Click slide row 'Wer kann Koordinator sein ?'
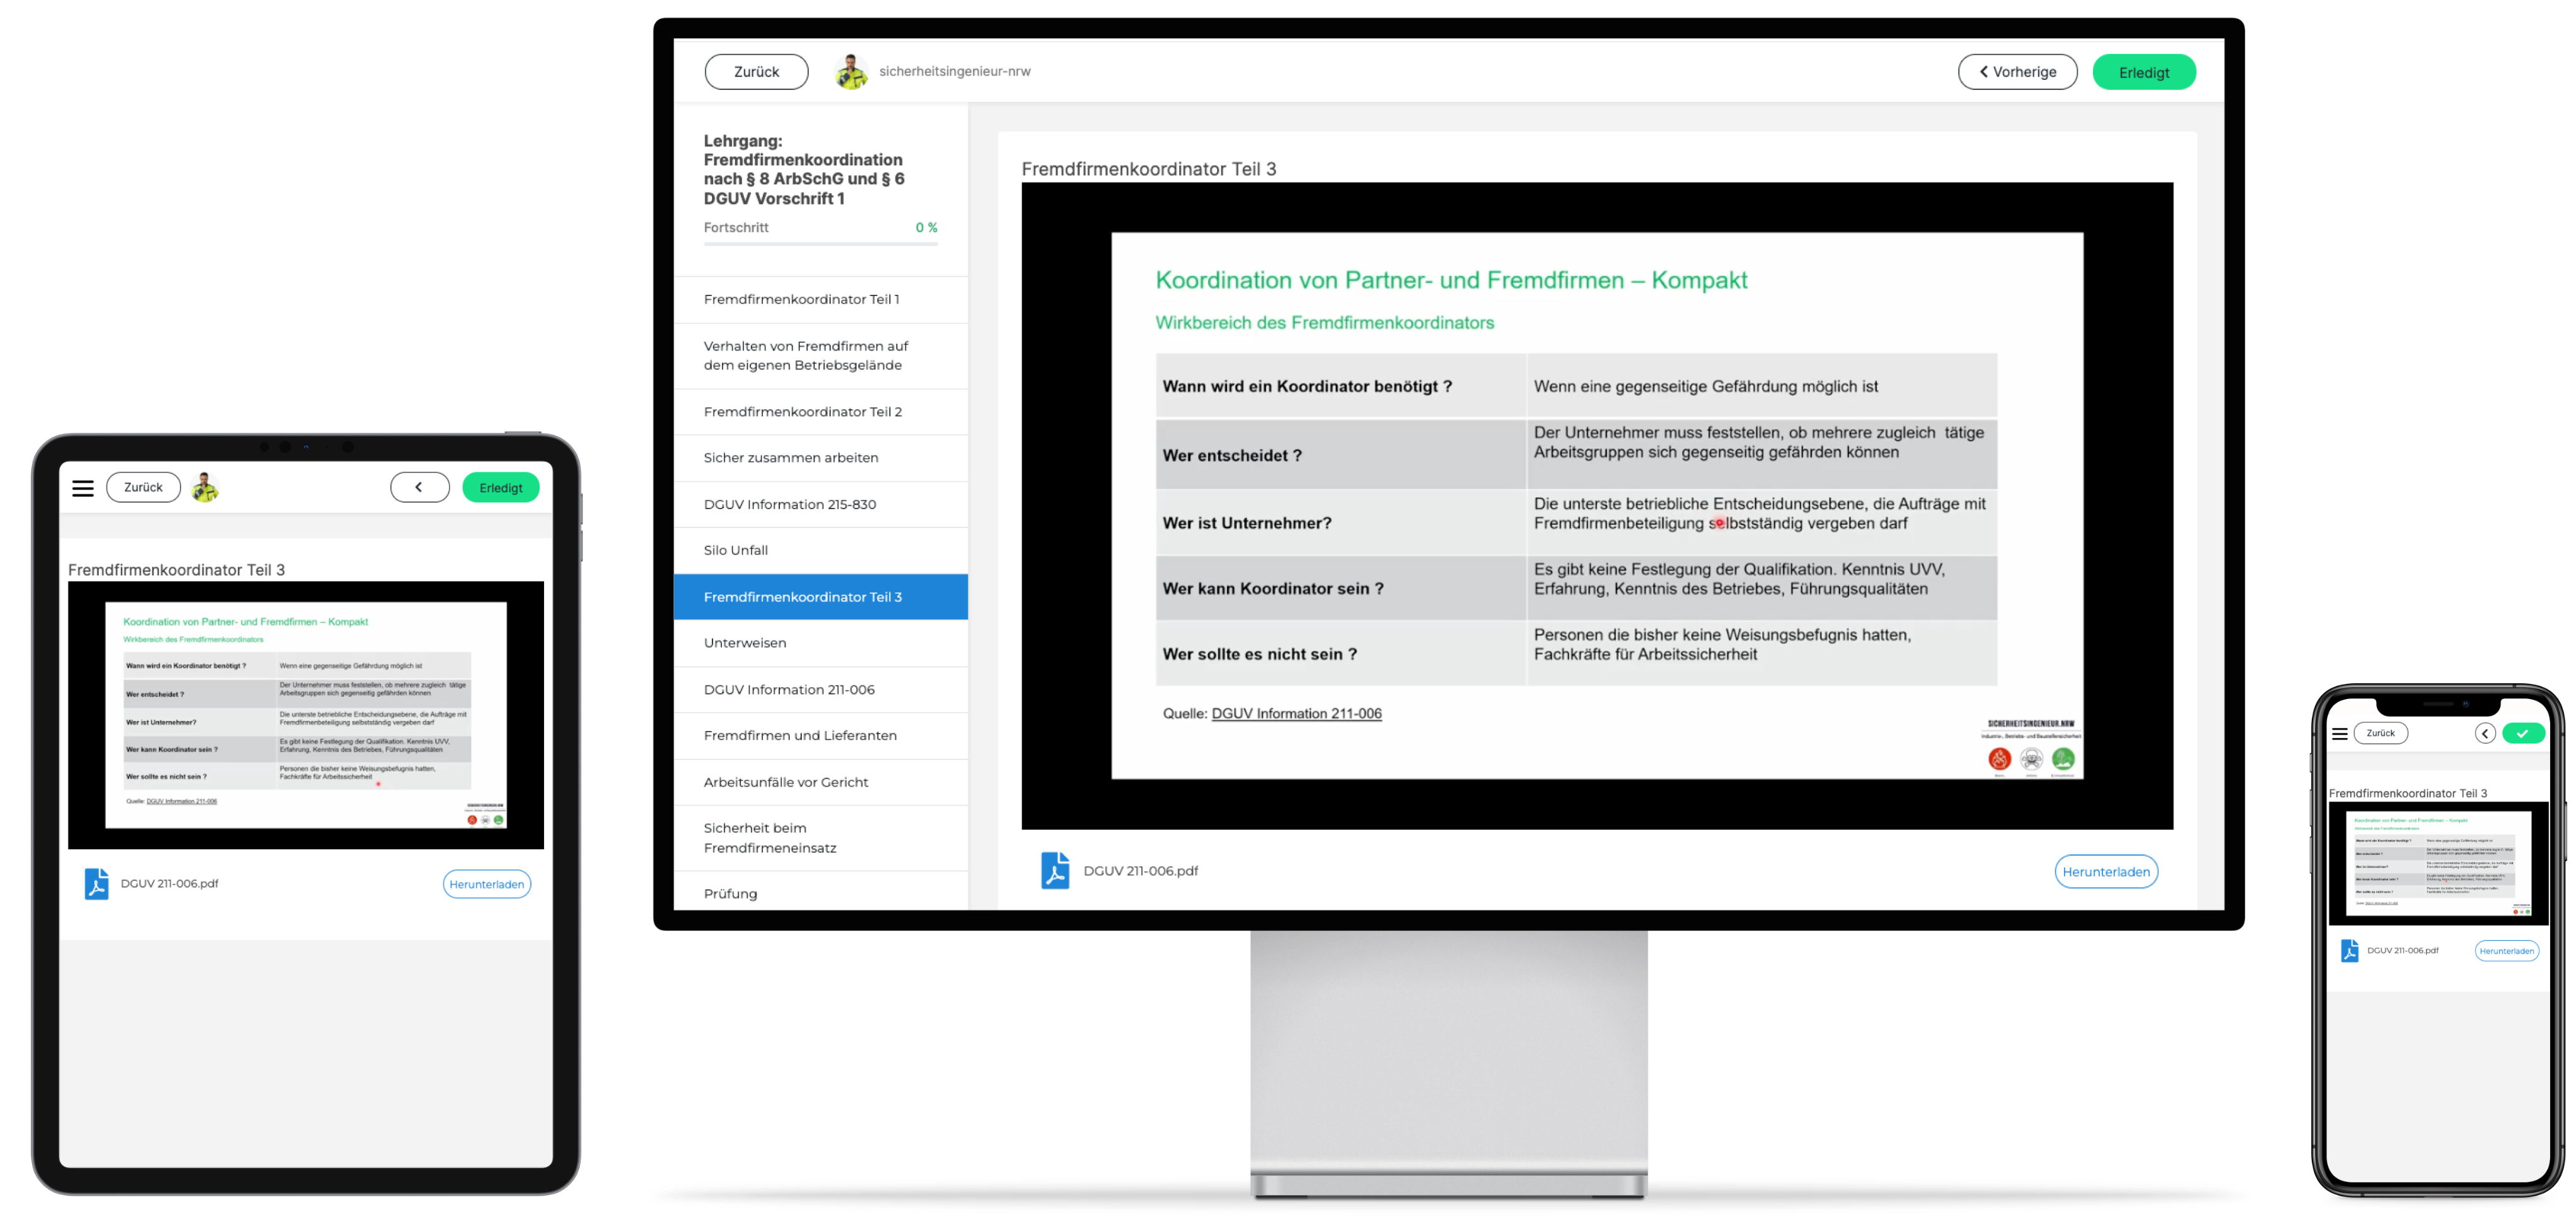This screenshot has width=2576, height=1227. [1576, 588]
